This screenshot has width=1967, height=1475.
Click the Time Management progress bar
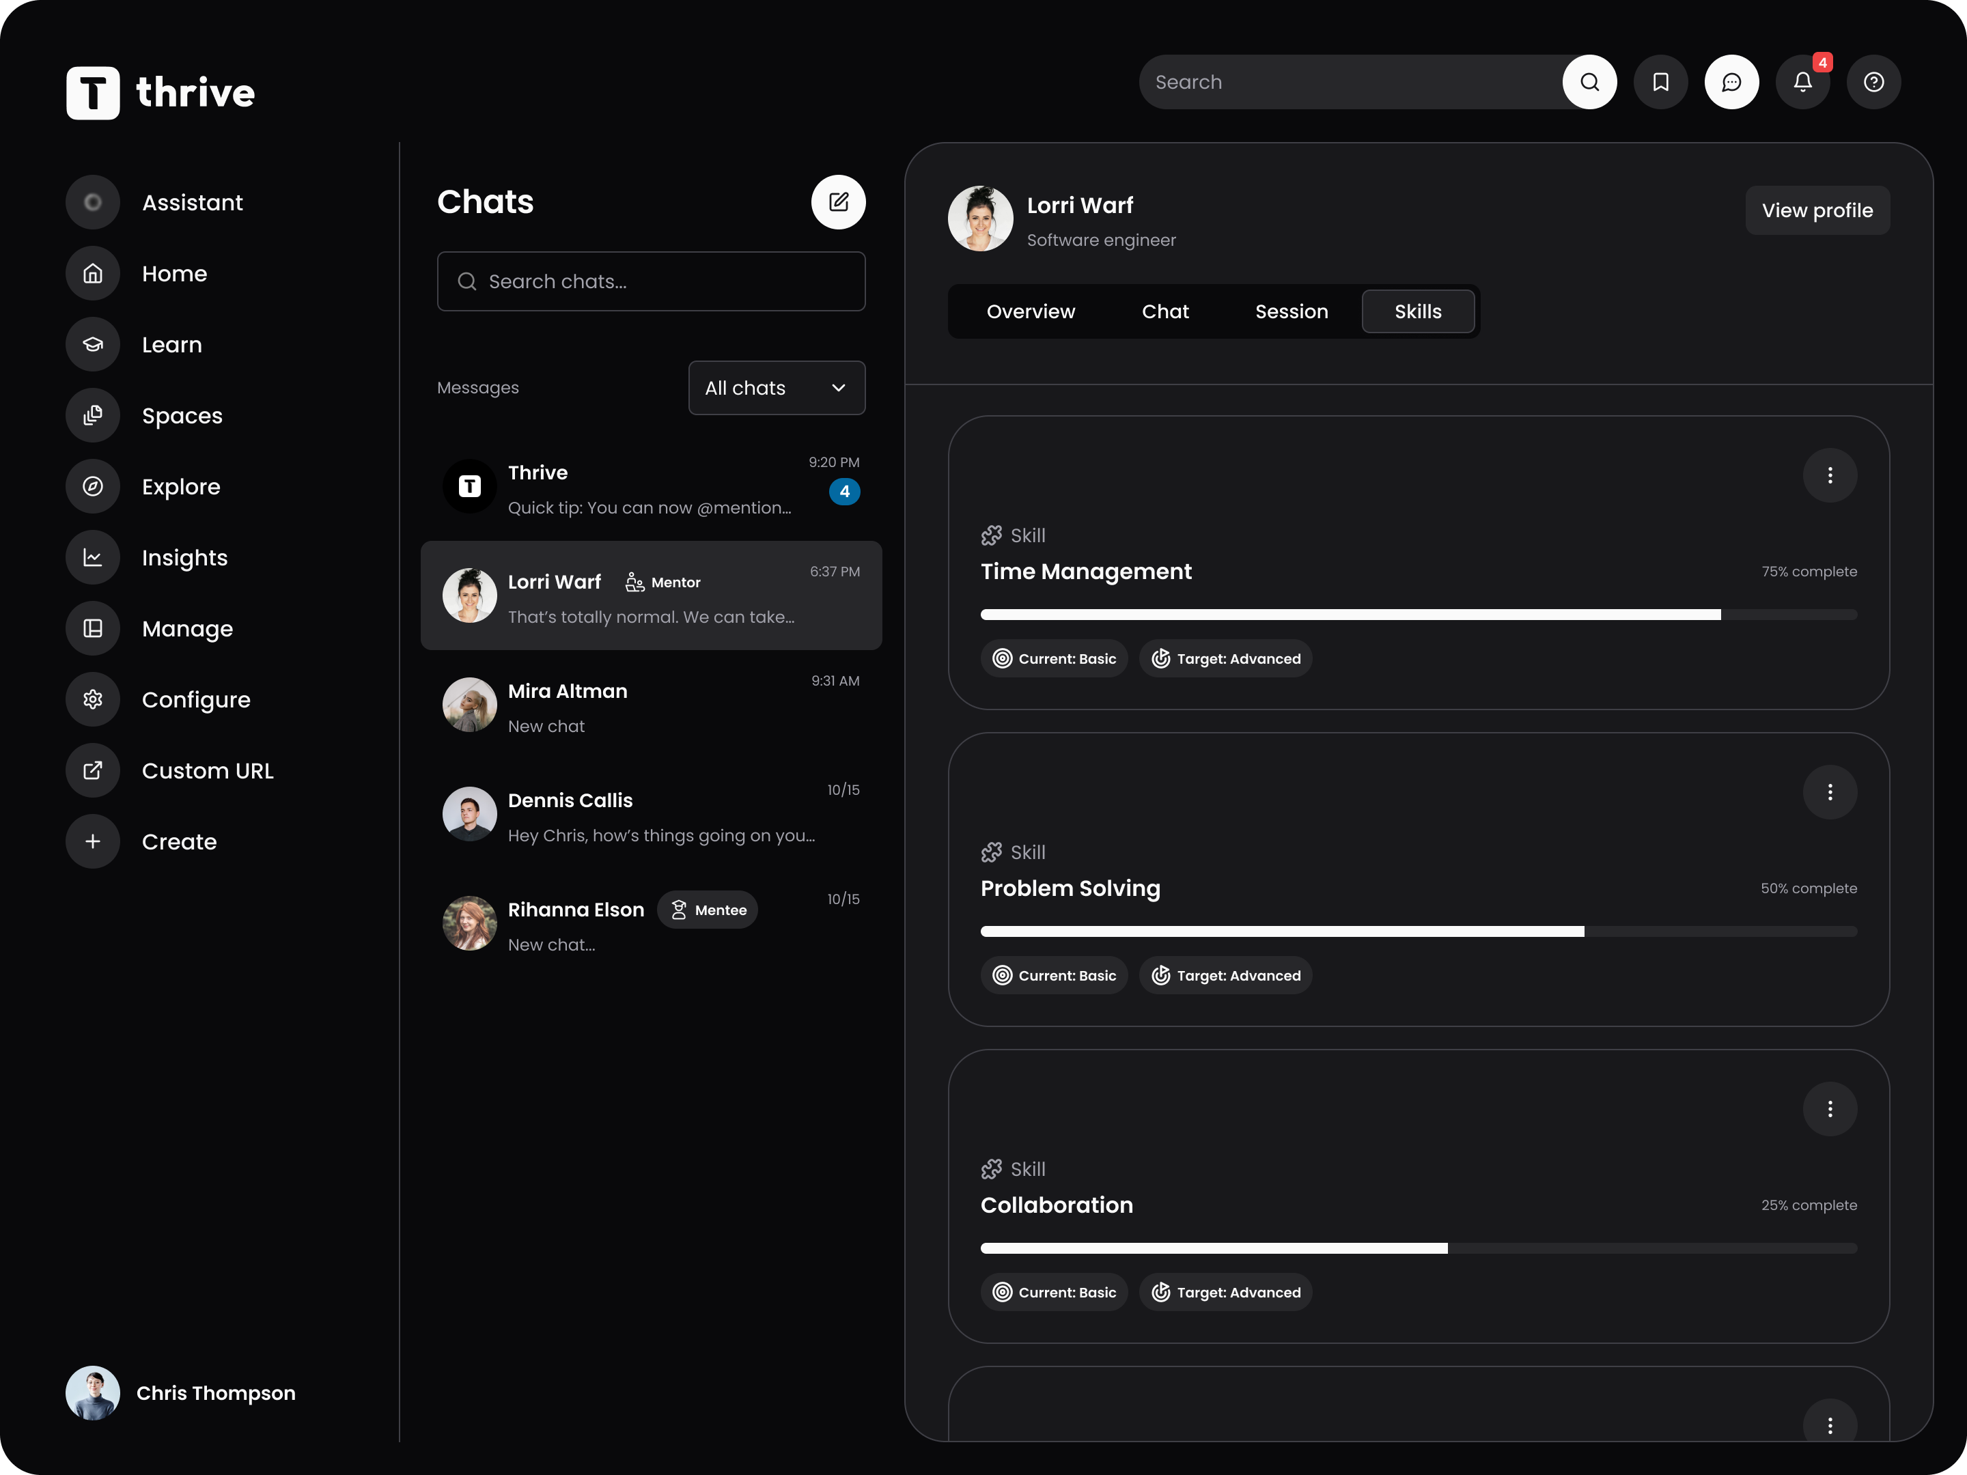tap(1419, 615)
